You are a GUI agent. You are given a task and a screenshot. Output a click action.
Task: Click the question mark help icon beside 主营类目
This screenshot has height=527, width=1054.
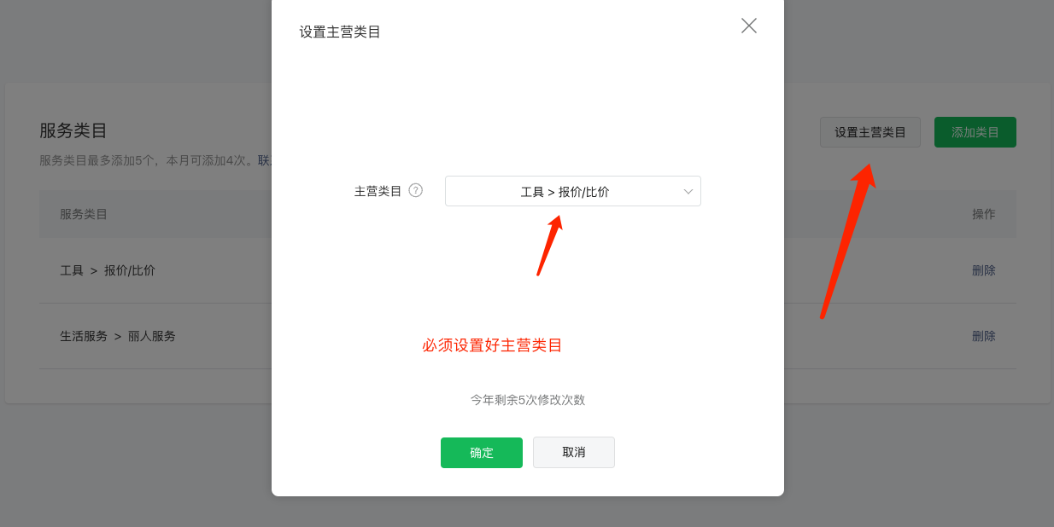click(416, 190)
